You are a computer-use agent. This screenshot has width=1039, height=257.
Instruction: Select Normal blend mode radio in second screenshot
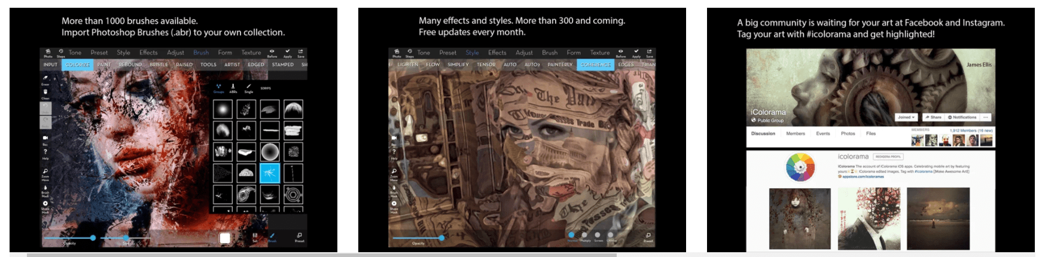click(572, 235)
